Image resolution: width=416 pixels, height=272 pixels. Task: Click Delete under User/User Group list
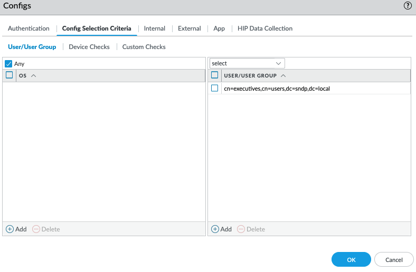(x=251, y=229)
